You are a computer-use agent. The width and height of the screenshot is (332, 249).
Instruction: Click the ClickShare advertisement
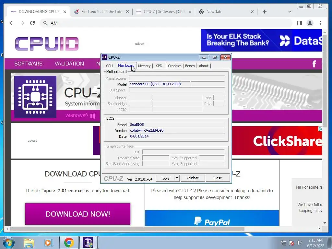coord(277,141)
